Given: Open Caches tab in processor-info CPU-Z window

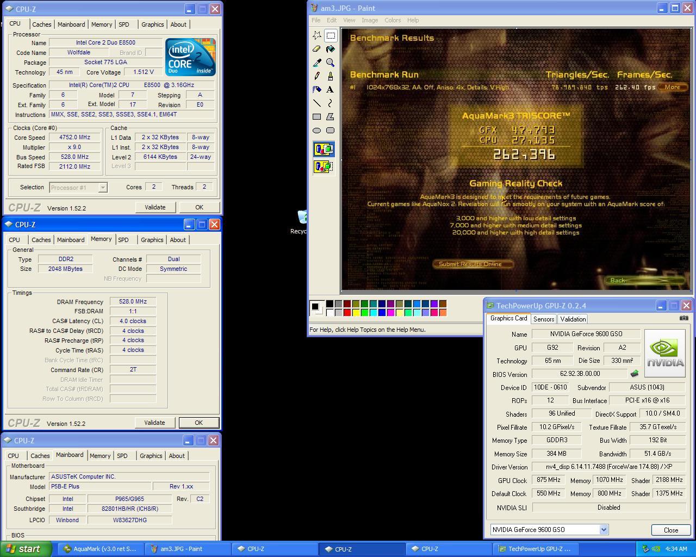Looking at the screenshot, I should 42,24.
